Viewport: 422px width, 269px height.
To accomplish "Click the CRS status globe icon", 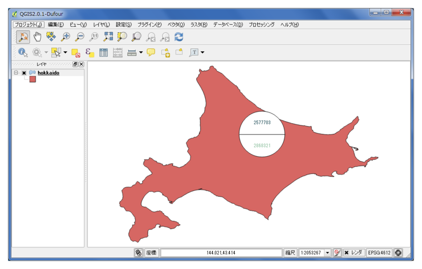I will [x=398, y=253].
